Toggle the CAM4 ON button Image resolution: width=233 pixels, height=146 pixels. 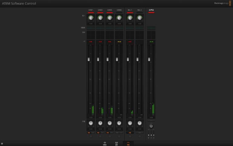click(117, 133)
